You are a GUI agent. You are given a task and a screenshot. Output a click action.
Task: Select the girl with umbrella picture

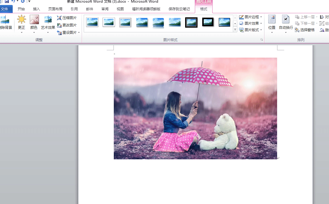click(195, 108)
